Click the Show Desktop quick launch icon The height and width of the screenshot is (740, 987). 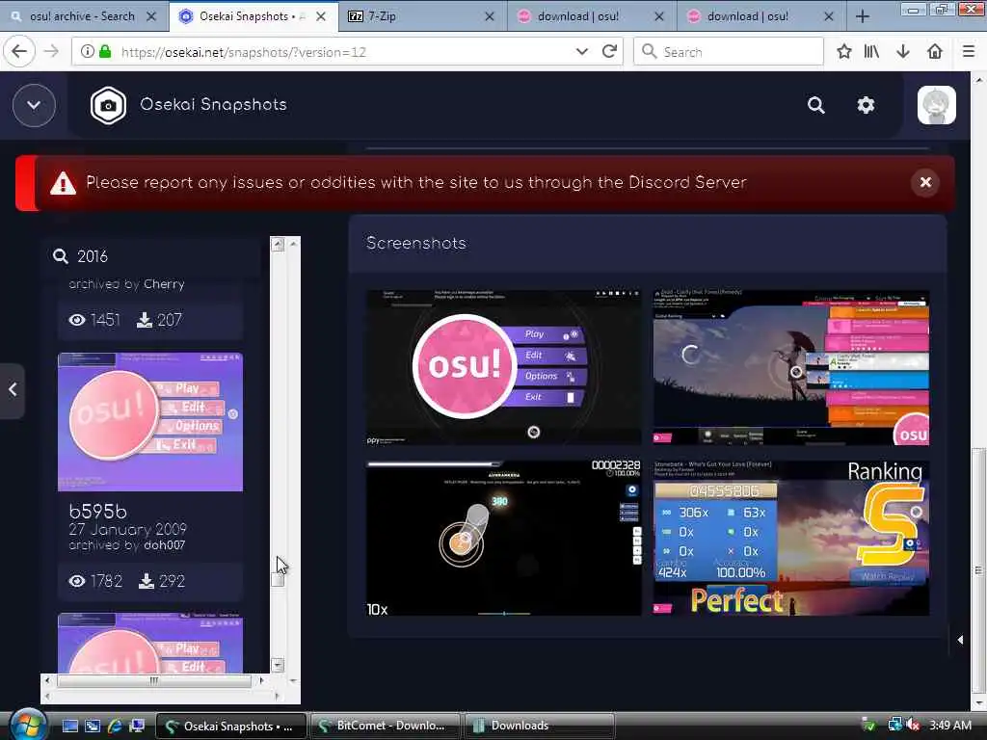click(x=69, y=727)
